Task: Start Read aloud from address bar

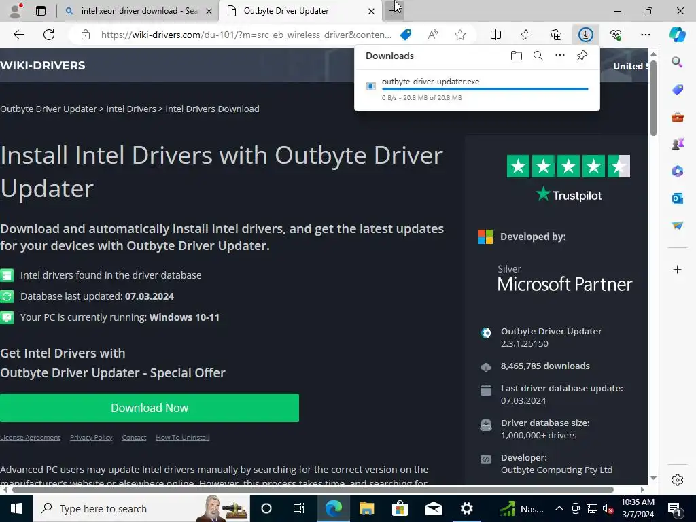Action: (x=433, y=35)
